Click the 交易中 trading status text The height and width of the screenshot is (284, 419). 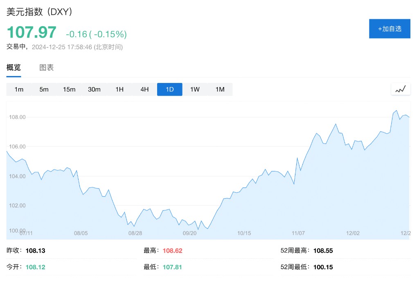(16, 47)
